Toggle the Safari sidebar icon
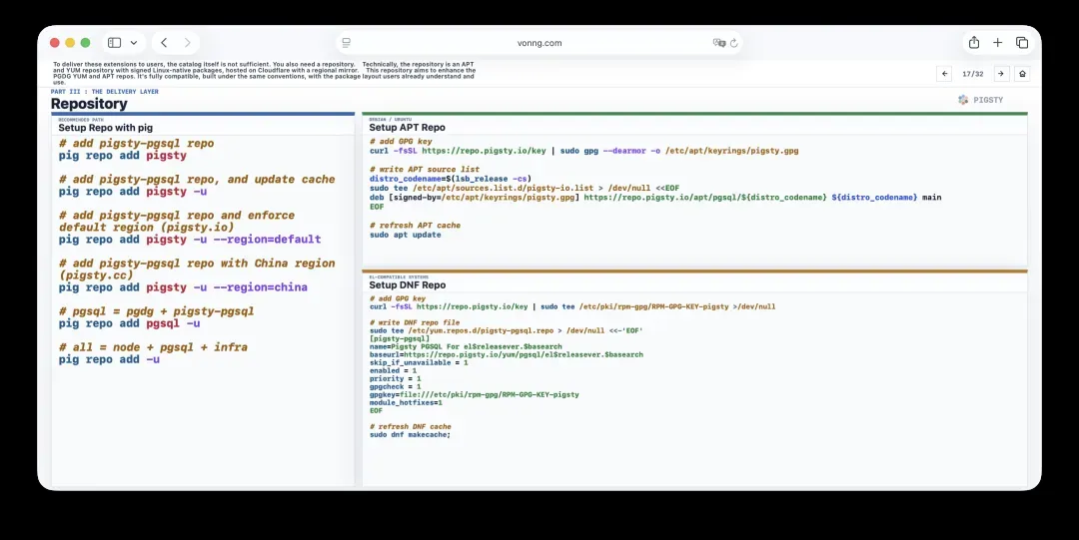1079x540 pixels. coord(114,43)
